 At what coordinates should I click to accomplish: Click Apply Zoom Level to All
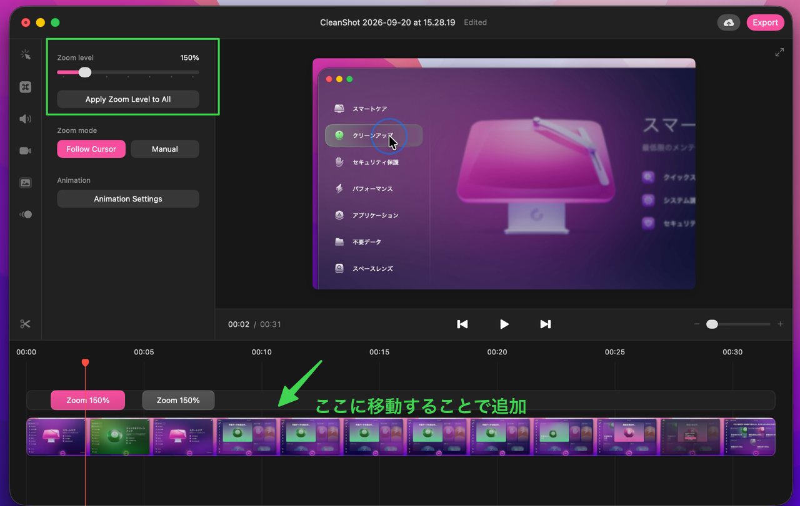tap(128, 99)
